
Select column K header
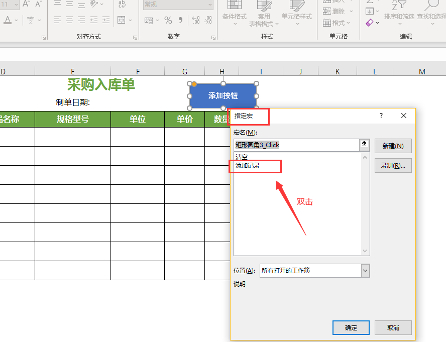338,71
